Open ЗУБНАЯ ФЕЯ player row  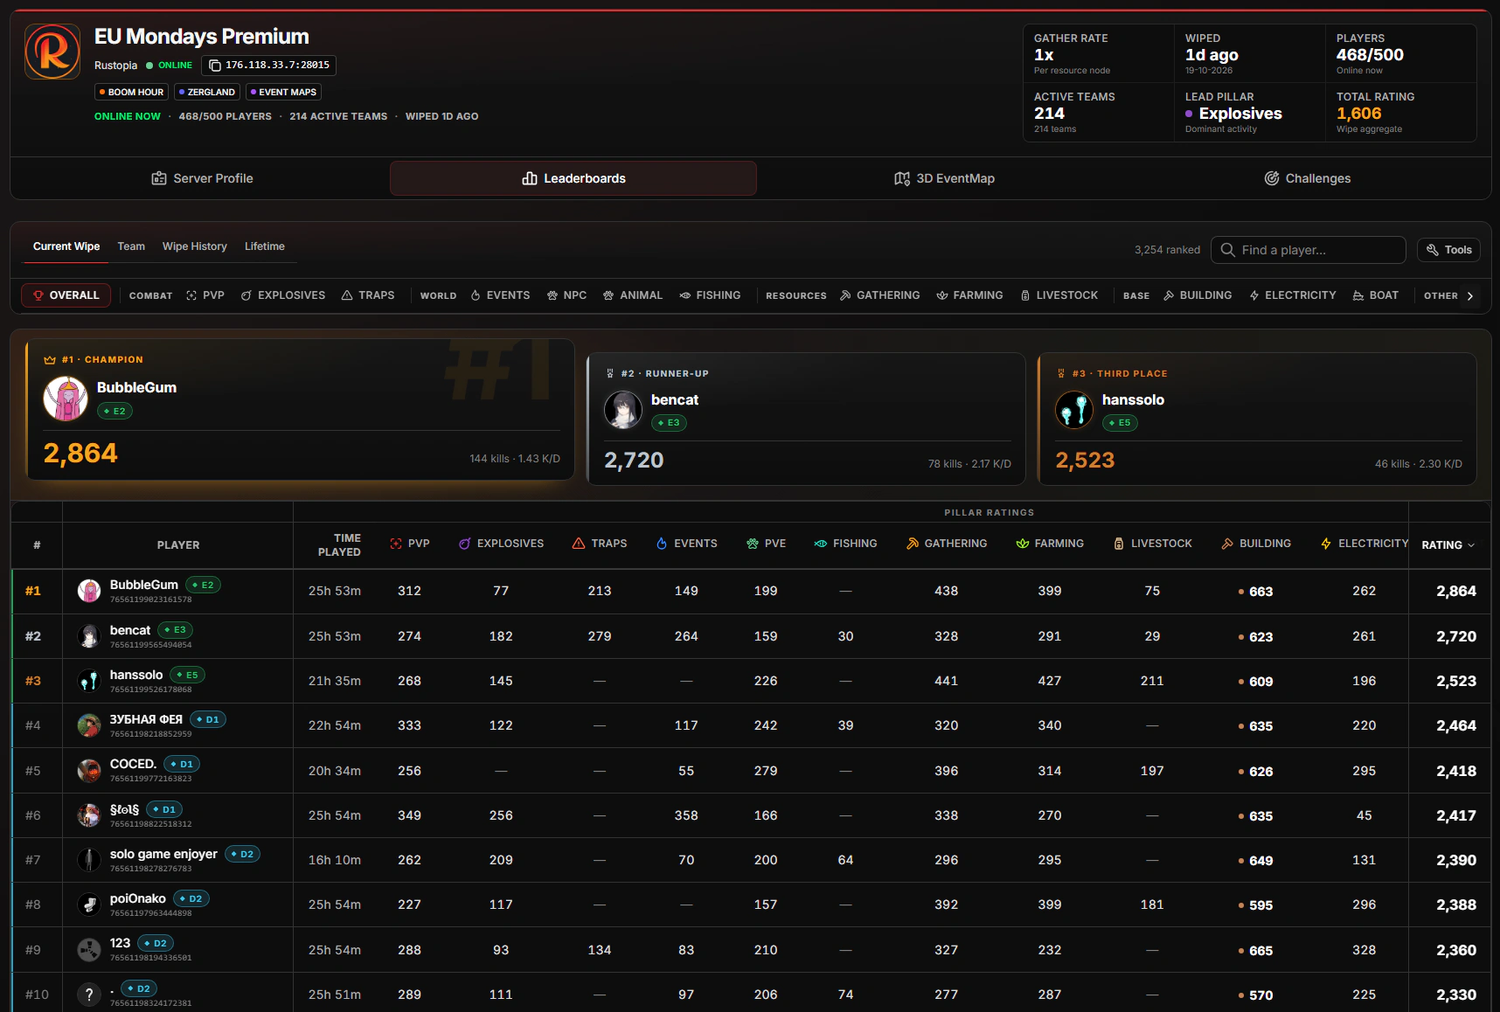point(752,725)
